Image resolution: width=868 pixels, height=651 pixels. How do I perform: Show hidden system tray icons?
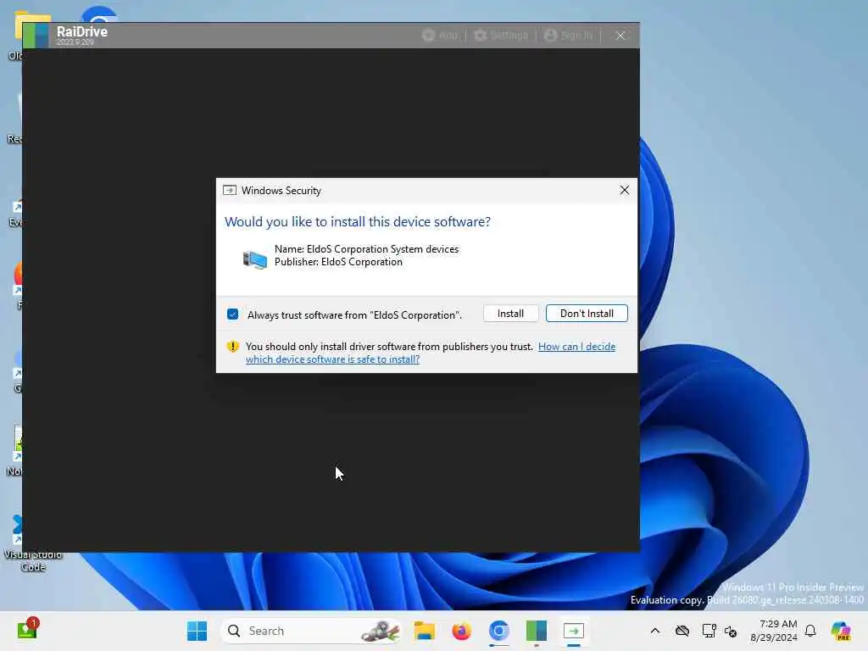[x=655, y=631]
